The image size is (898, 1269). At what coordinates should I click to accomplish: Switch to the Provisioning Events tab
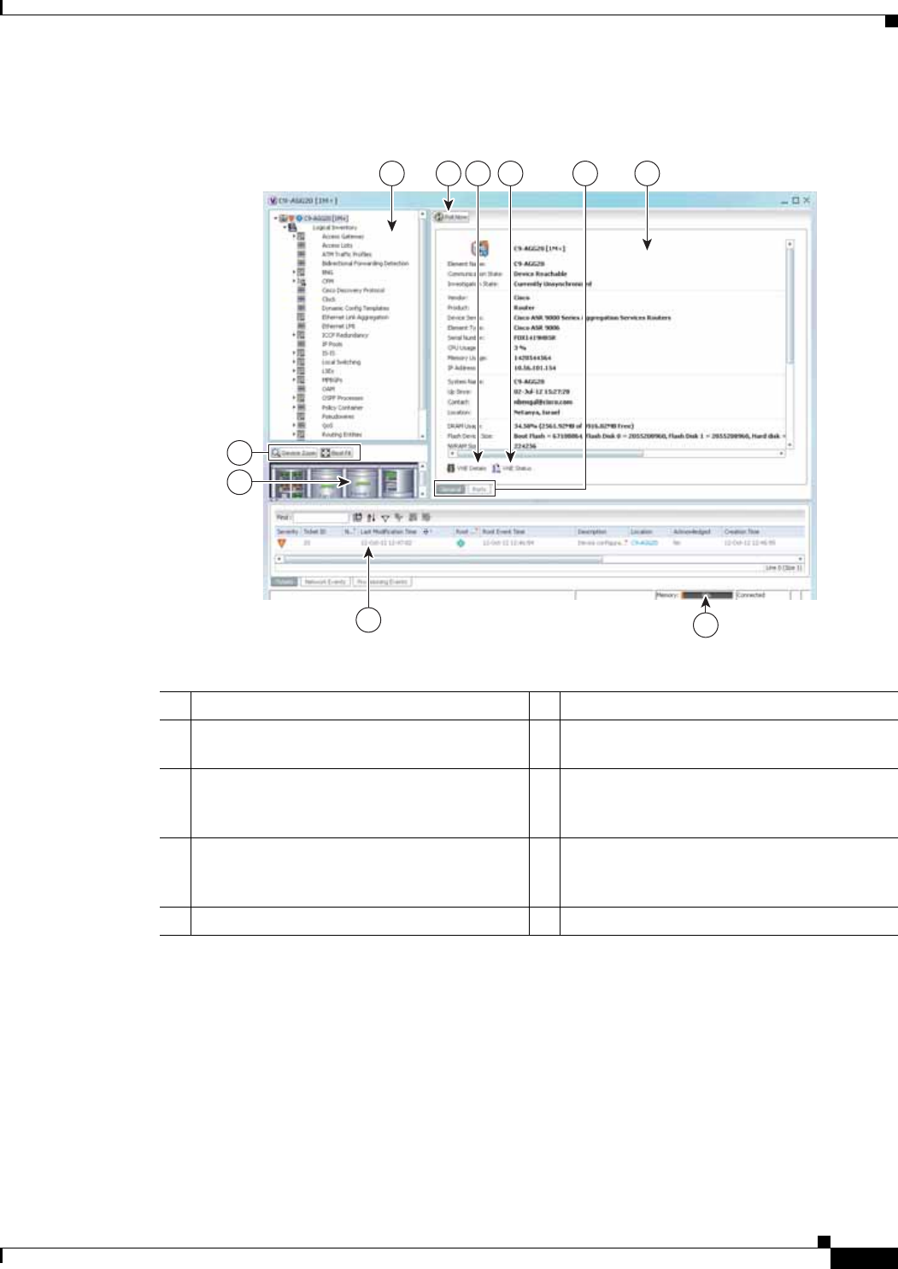coord(383,582)
